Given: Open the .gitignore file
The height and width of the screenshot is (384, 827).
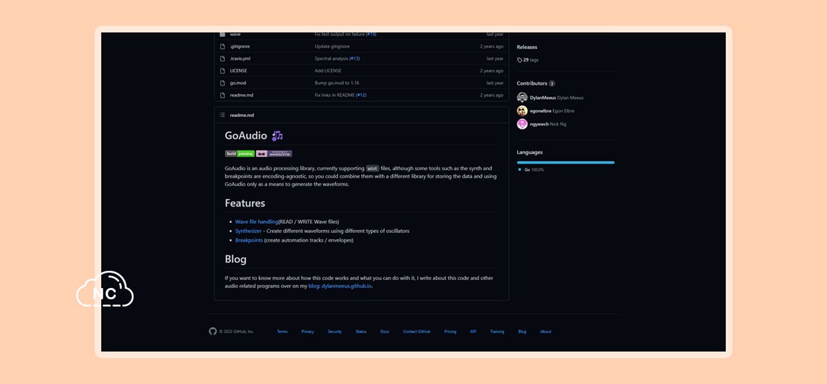Looking at the screenshot, I should [x=239, y=46].
